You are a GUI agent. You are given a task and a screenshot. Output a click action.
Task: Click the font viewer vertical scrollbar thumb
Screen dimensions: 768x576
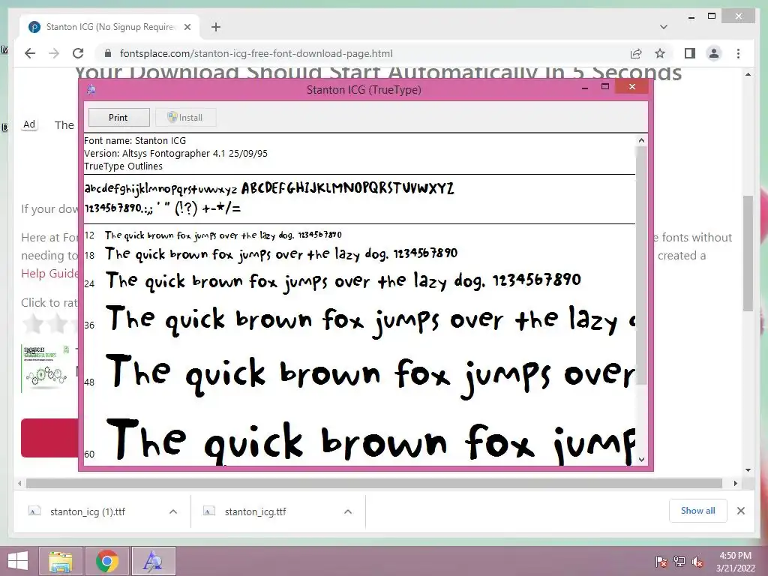coord(642,265)
